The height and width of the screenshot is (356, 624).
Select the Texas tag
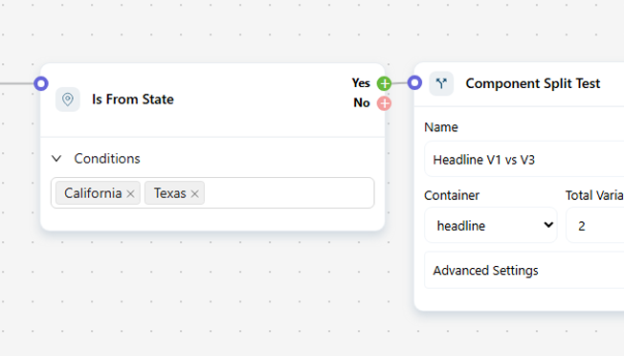coord(170,193)
